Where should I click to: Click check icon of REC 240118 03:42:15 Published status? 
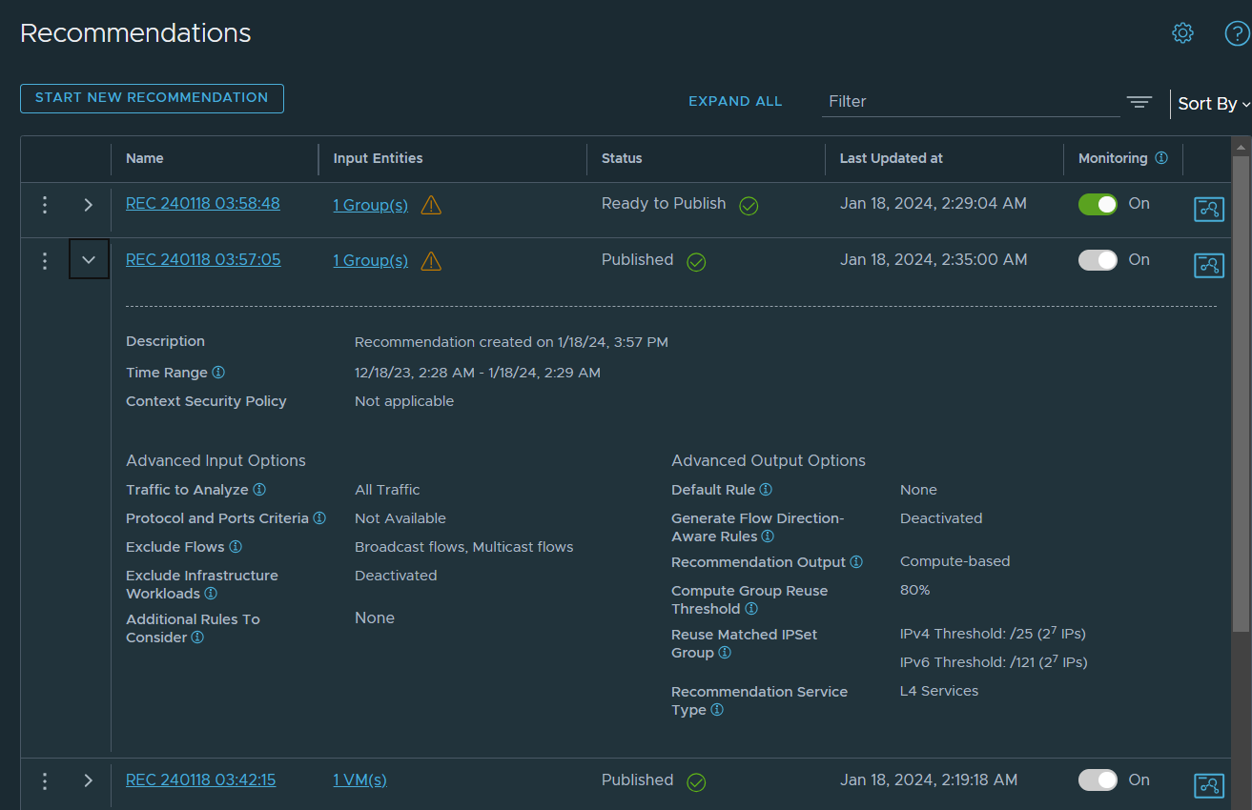[696, 781]
